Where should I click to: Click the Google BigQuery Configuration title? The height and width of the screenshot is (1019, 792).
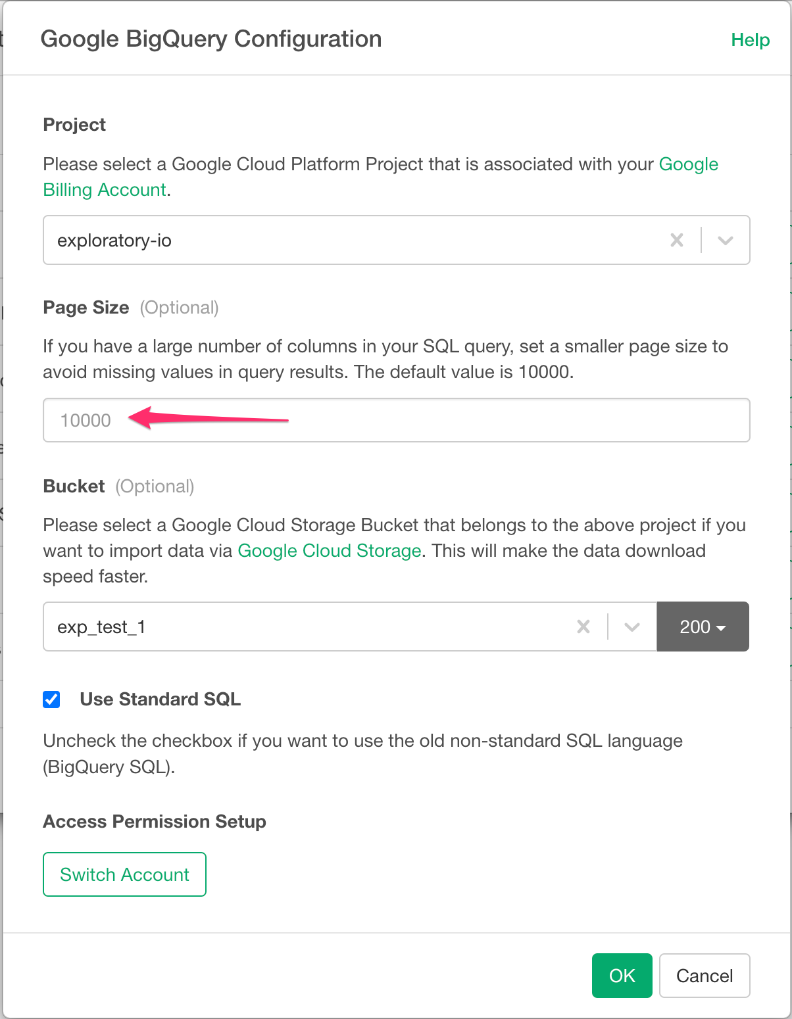tap(211, 39)
